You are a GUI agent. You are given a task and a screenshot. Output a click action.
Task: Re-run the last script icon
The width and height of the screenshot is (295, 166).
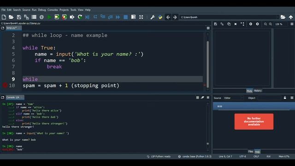click(80, 17)
